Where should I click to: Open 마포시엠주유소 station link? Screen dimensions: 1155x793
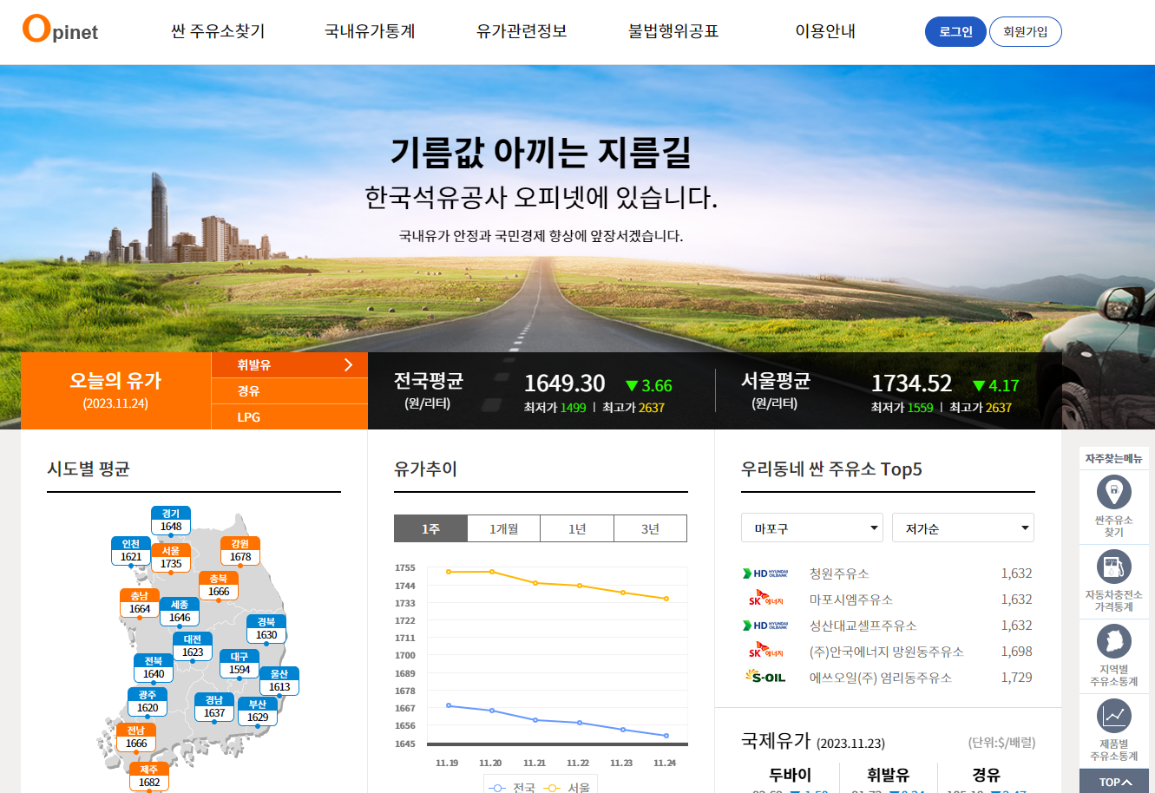click(851, 600)
